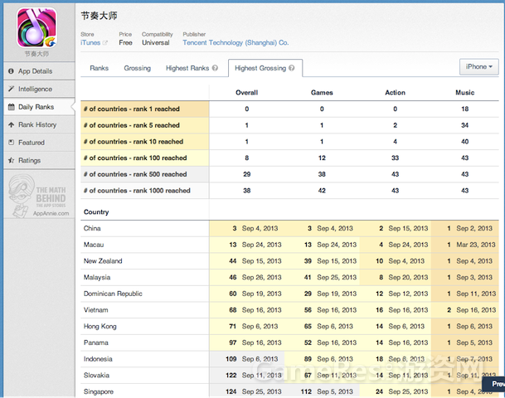Select '# of countries - rank 100 reached' row
Screen dimensions: 505x398
tap(289, 158)
